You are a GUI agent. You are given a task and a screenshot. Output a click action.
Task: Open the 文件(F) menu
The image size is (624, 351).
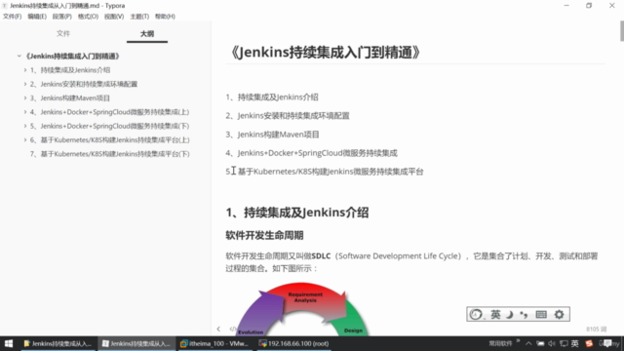tap(13, 17)
